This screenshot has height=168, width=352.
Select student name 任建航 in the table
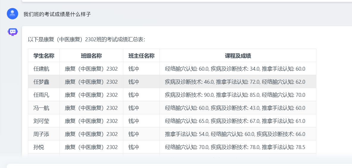[41, 69]
